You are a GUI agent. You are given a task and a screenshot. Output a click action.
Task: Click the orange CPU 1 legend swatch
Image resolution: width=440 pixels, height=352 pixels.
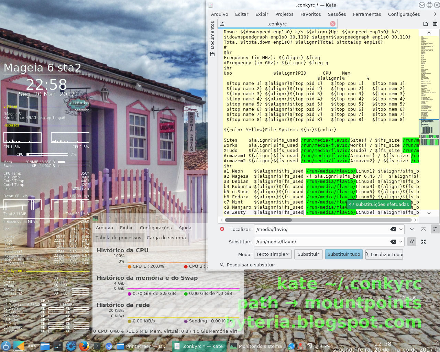point(129,266)
